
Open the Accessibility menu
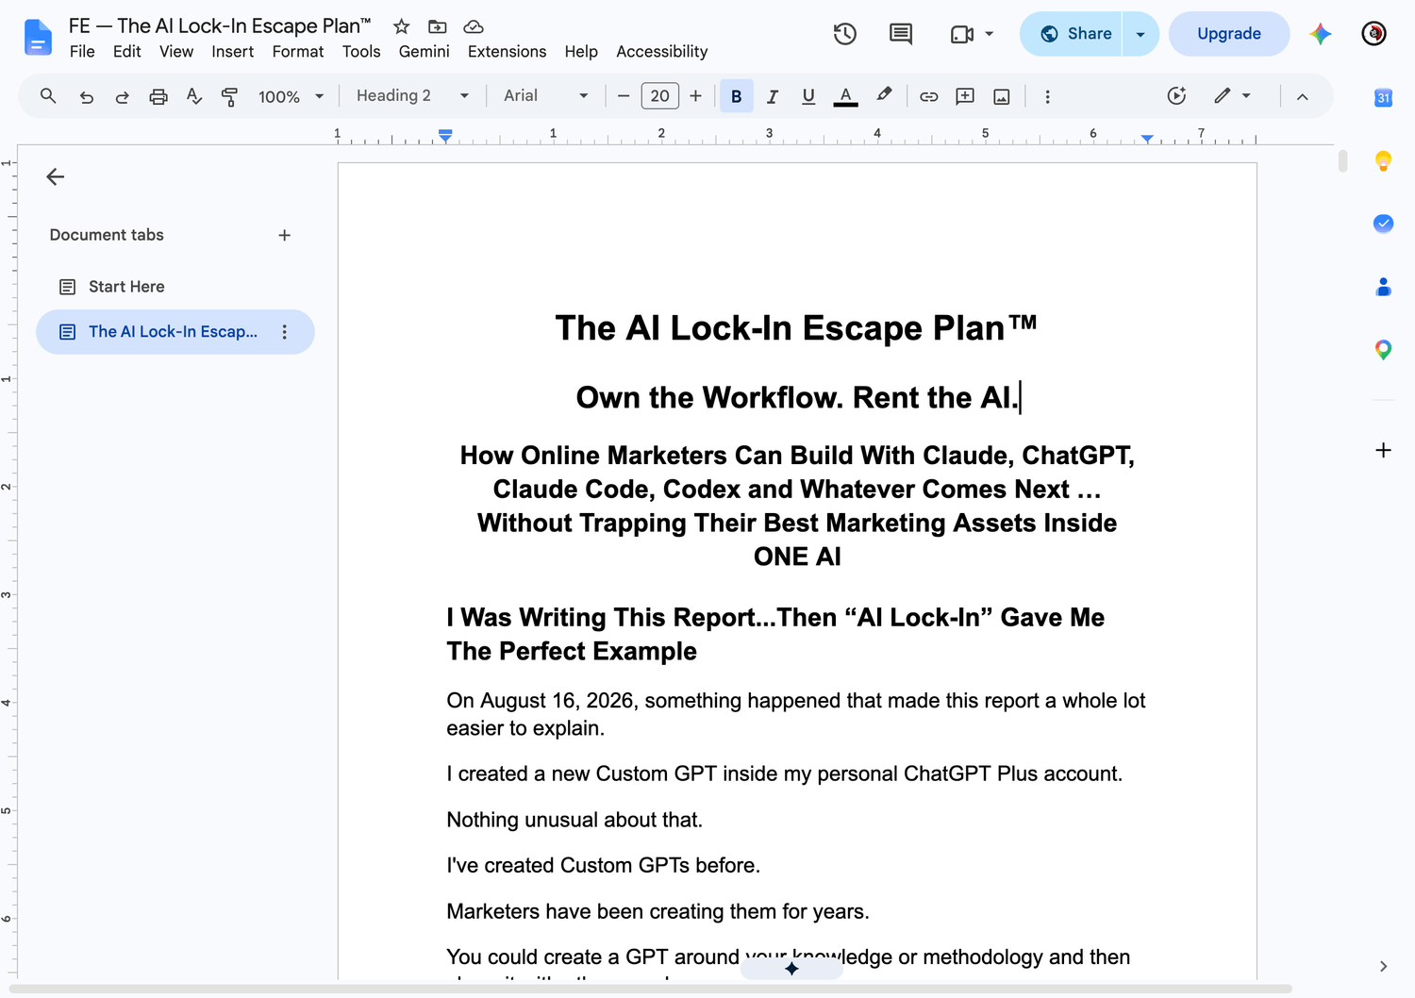(x=661, y=52)
